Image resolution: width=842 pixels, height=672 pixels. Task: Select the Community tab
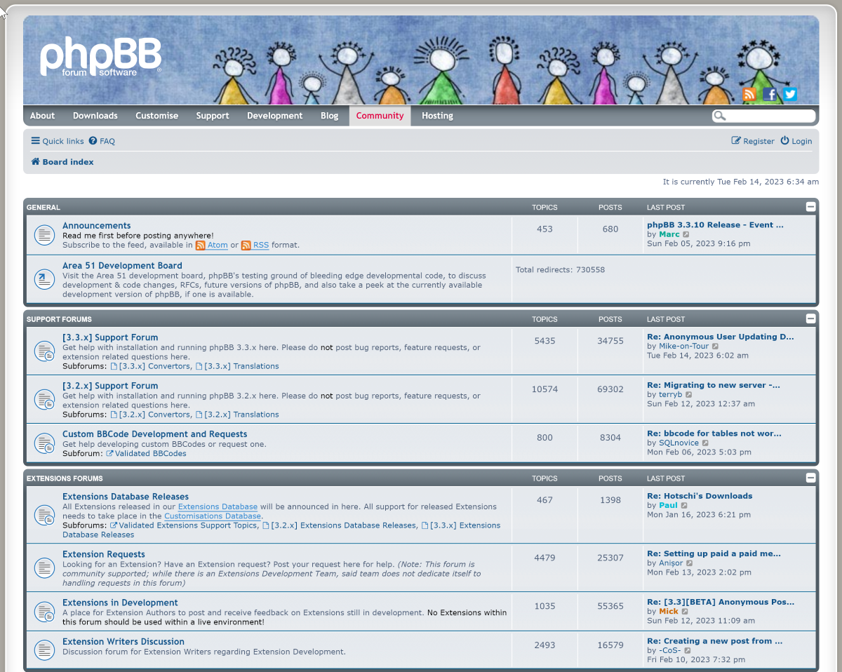tap(380, 116)
